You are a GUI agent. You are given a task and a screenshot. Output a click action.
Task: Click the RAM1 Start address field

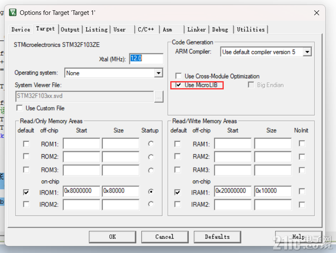pos(233,143)
